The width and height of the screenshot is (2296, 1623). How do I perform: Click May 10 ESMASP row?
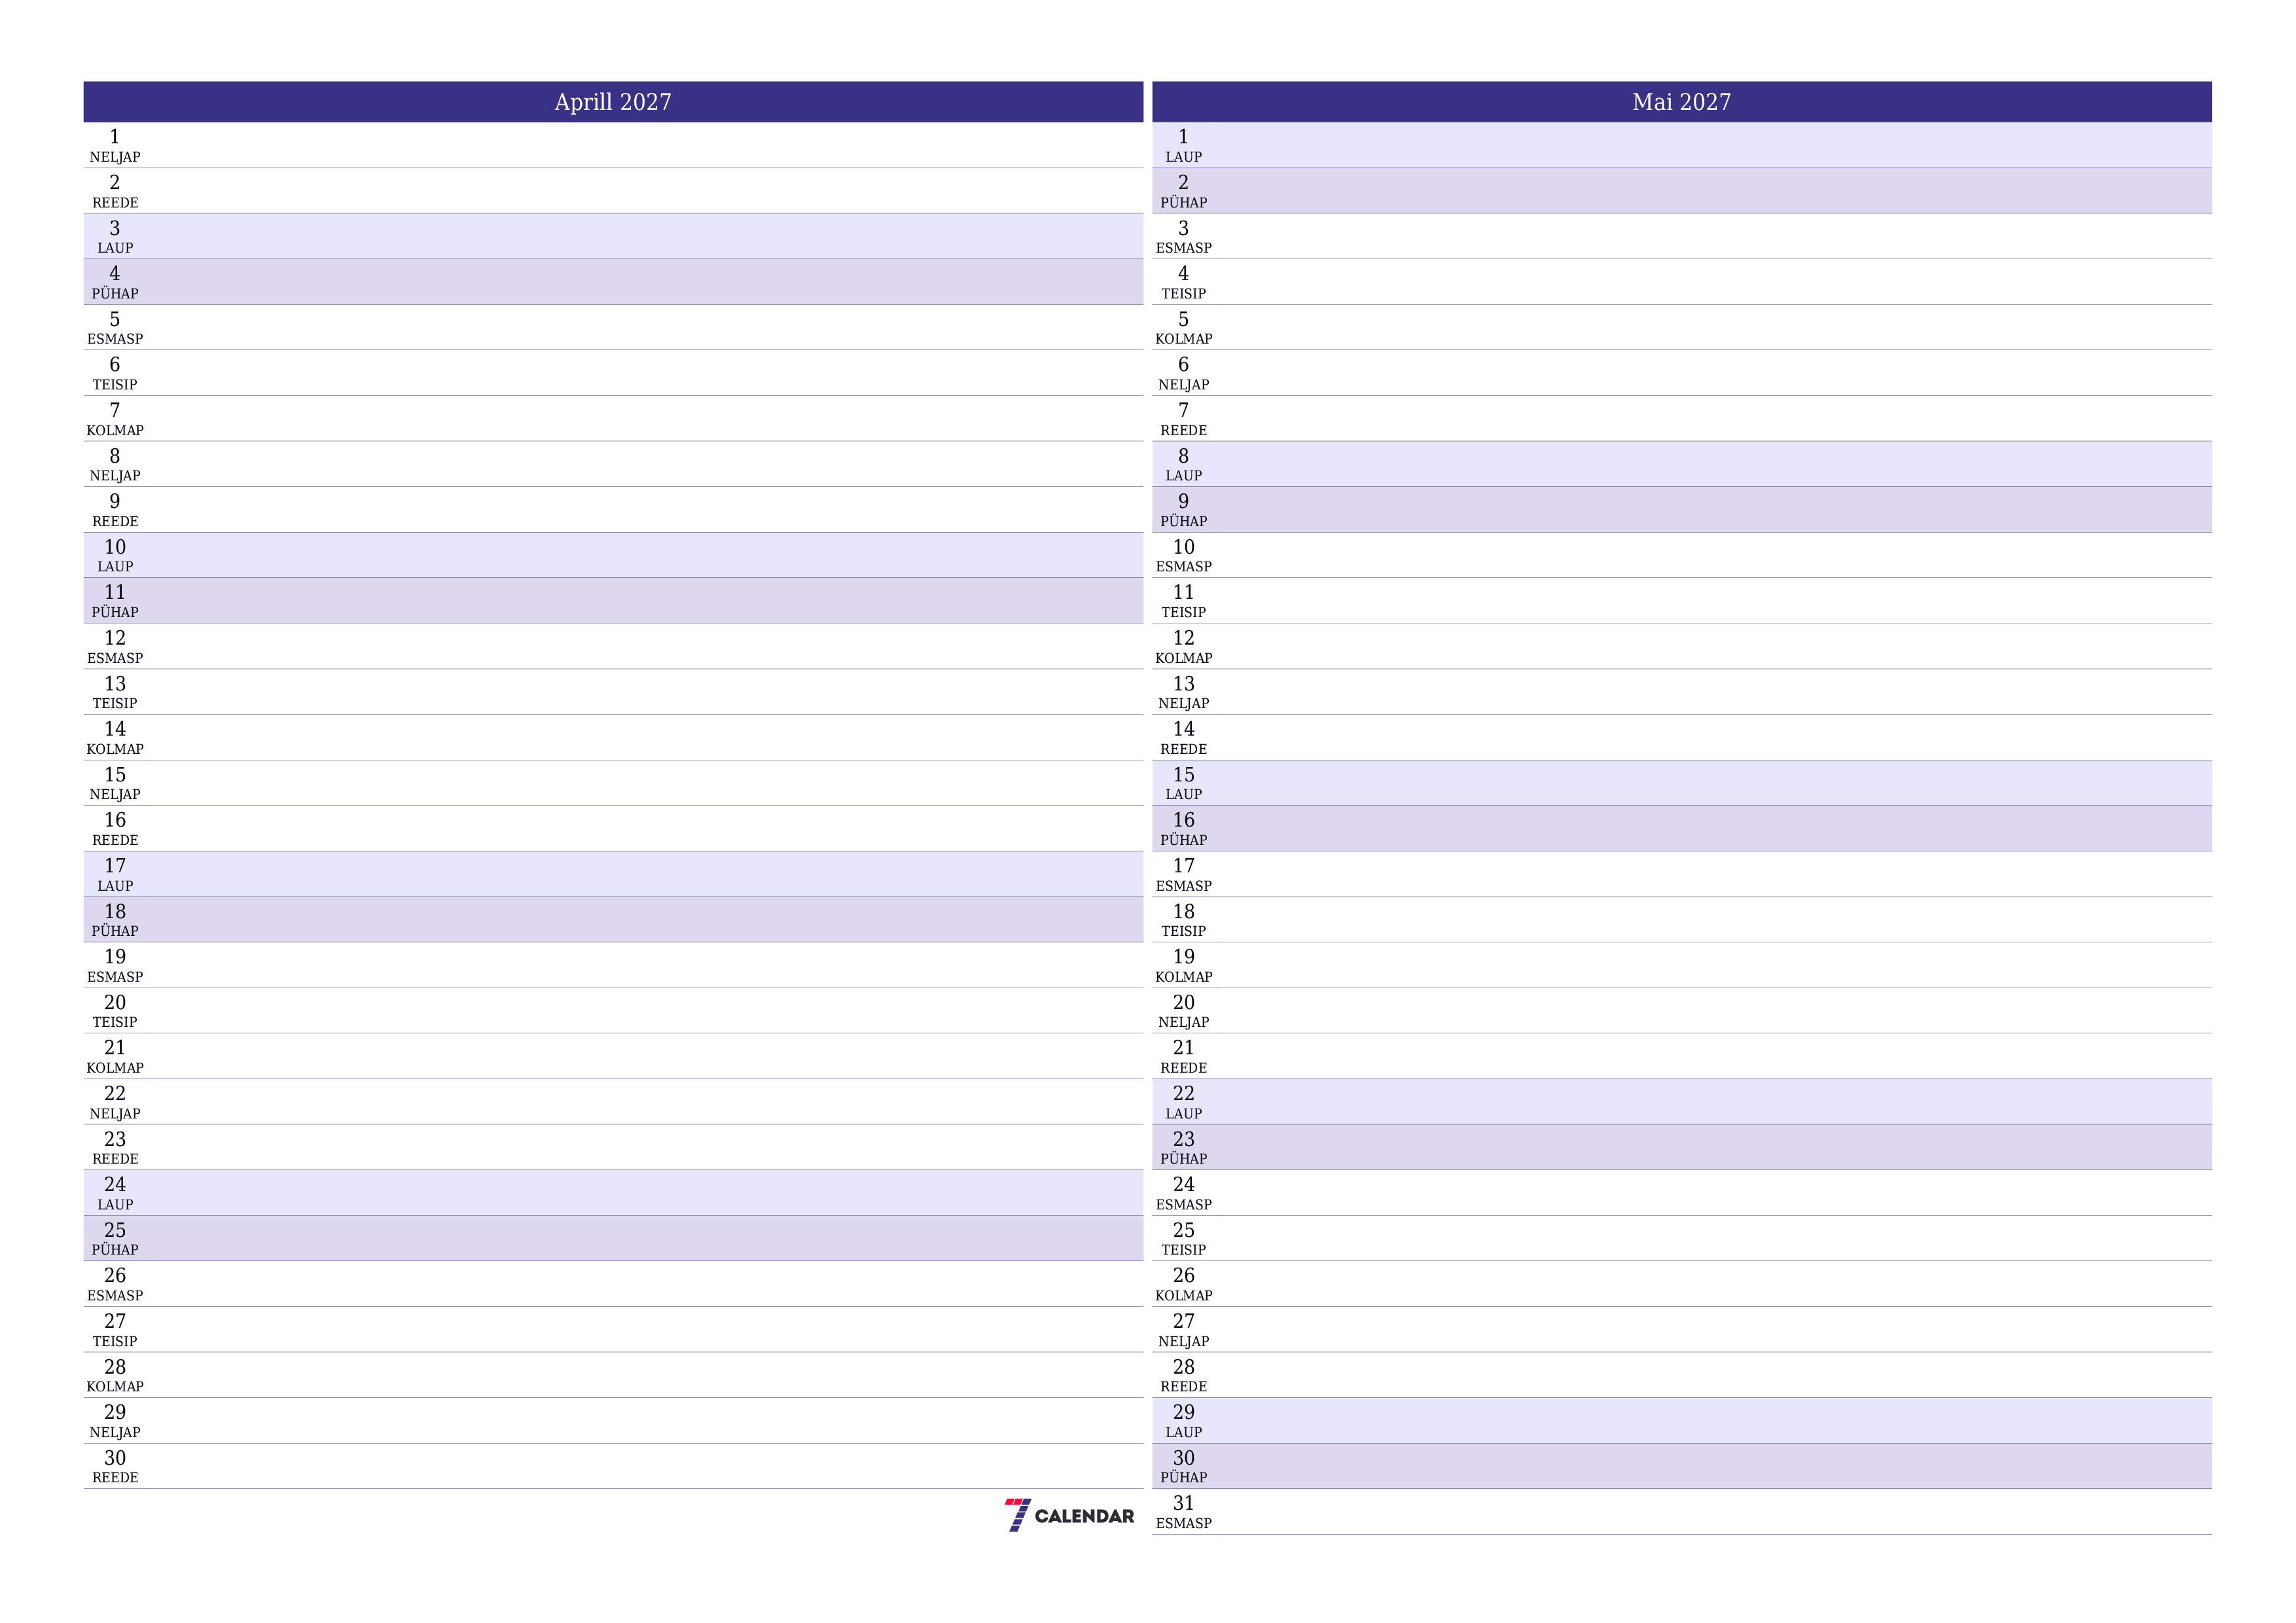(x=1682, y=555)
